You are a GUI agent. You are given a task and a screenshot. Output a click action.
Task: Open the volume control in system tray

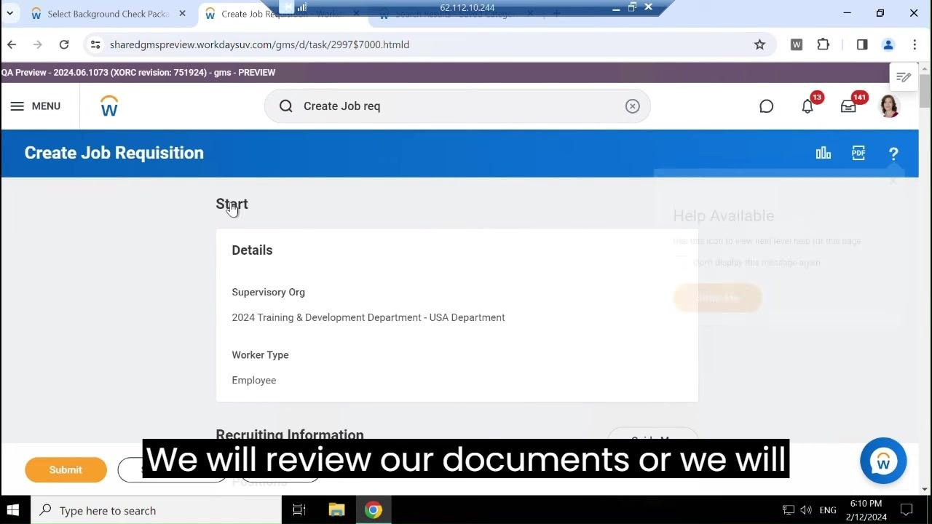pyautogui.click(x=806, y=510)
